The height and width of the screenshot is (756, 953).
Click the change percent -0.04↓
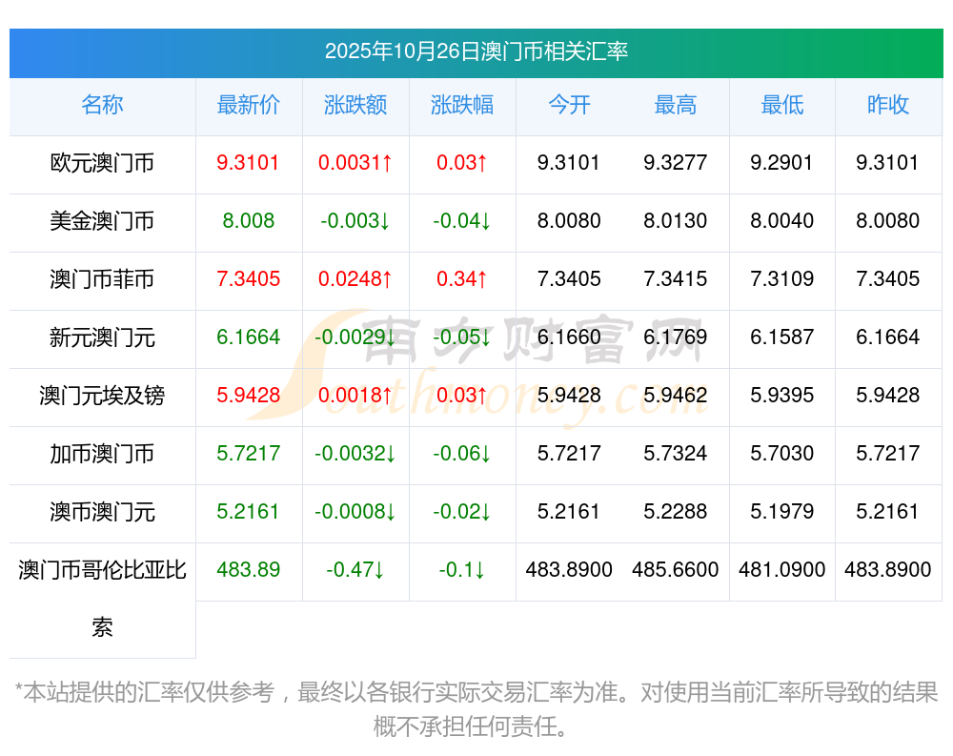coord(462,221)
